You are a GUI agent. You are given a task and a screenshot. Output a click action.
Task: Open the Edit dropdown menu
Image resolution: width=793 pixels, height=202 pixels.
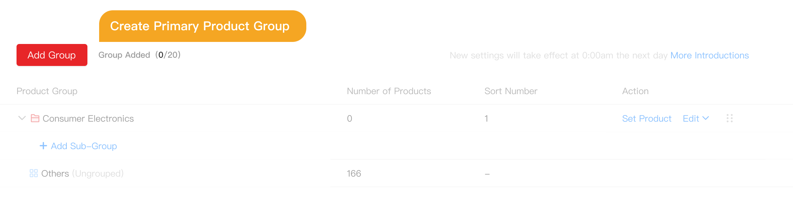691,119
